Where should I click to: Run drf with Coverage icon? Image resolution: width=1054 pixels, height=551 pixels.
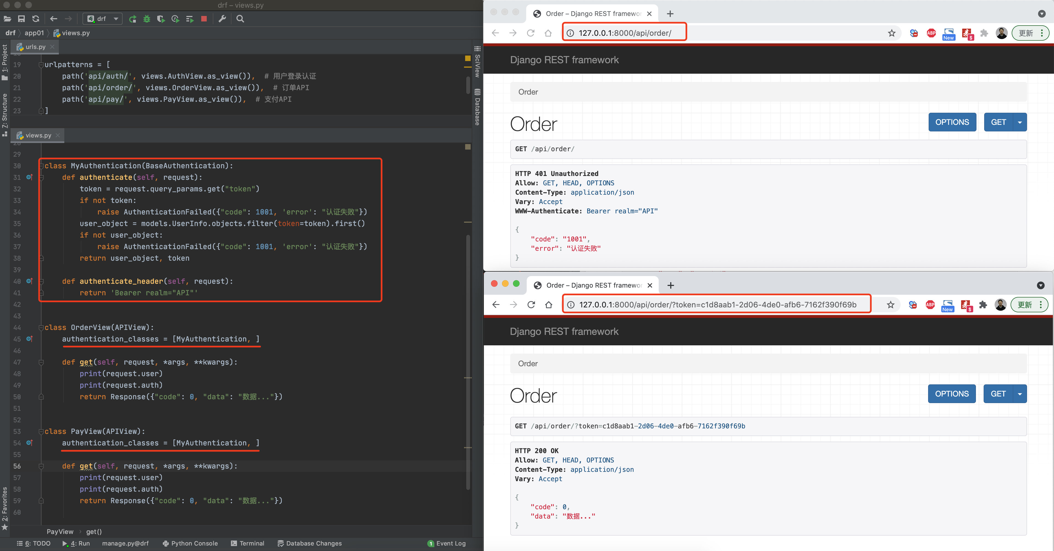(x=161, y=19)
